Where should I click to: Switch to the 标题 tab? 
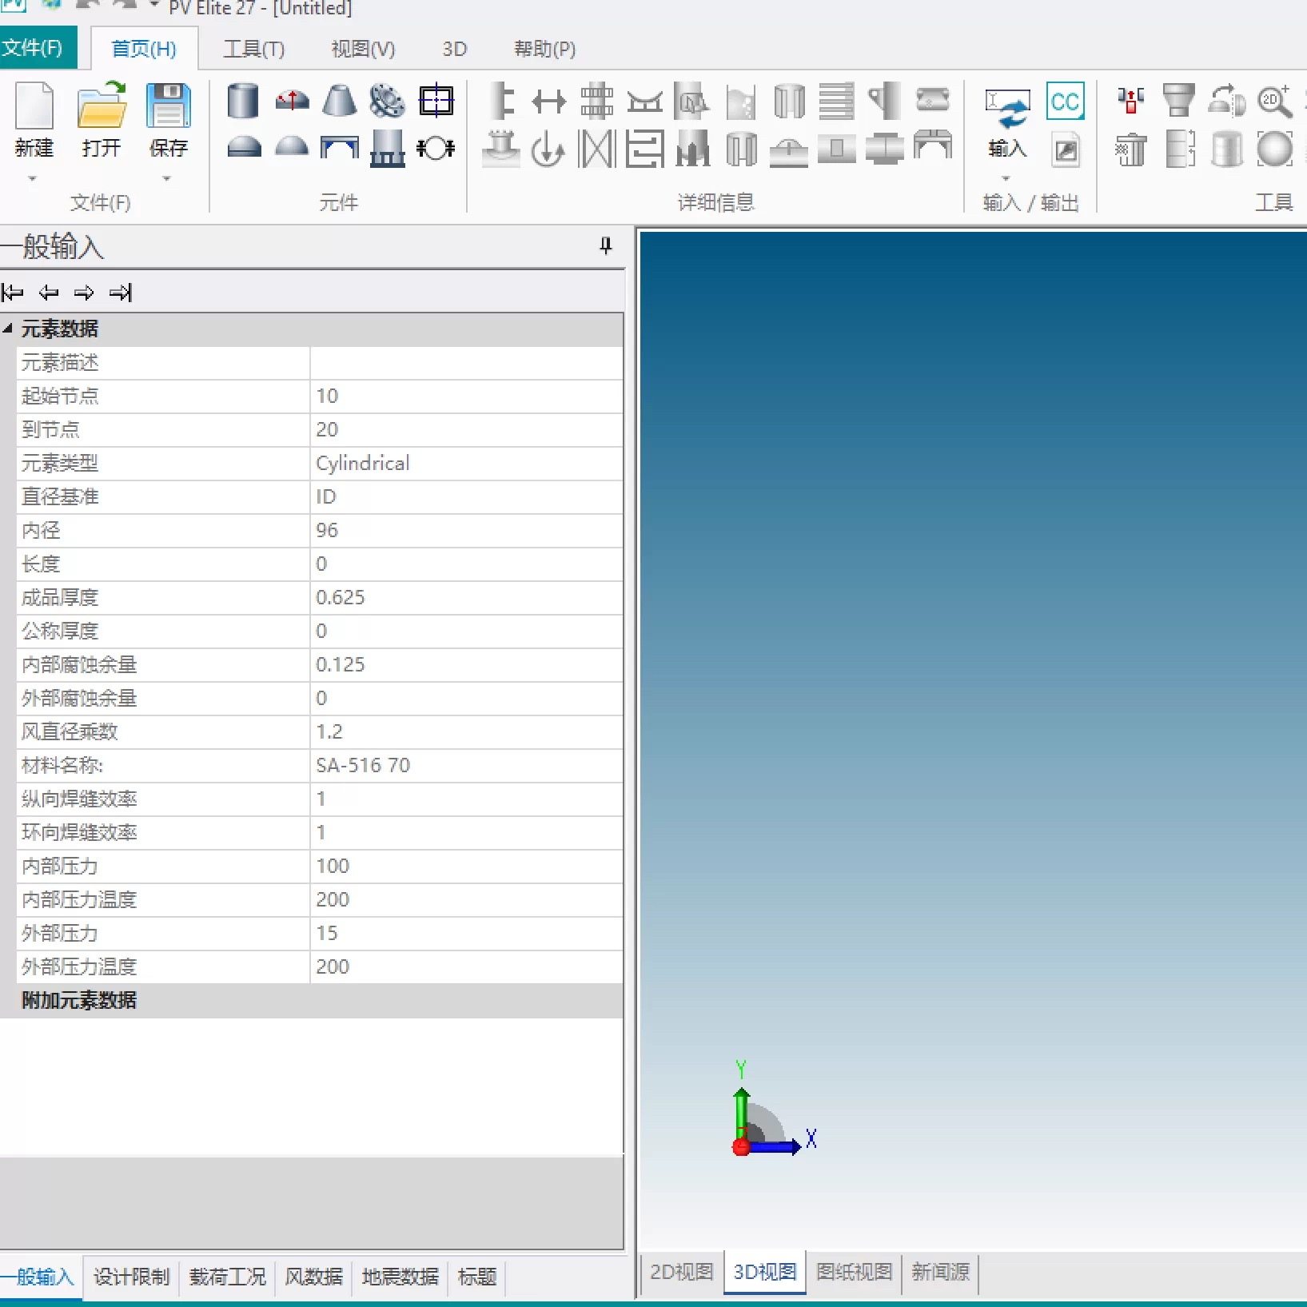477,1277
